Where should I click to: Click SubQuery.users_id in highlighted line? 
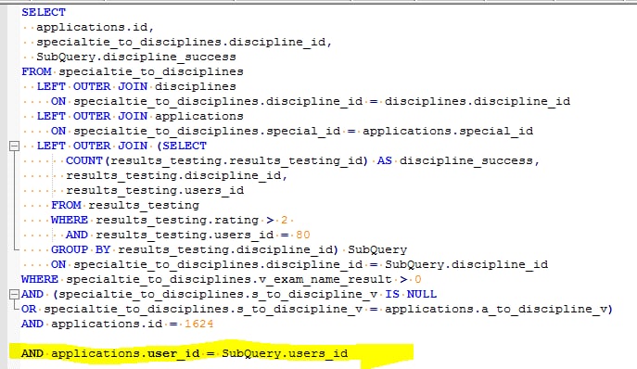tap(285, 353)
